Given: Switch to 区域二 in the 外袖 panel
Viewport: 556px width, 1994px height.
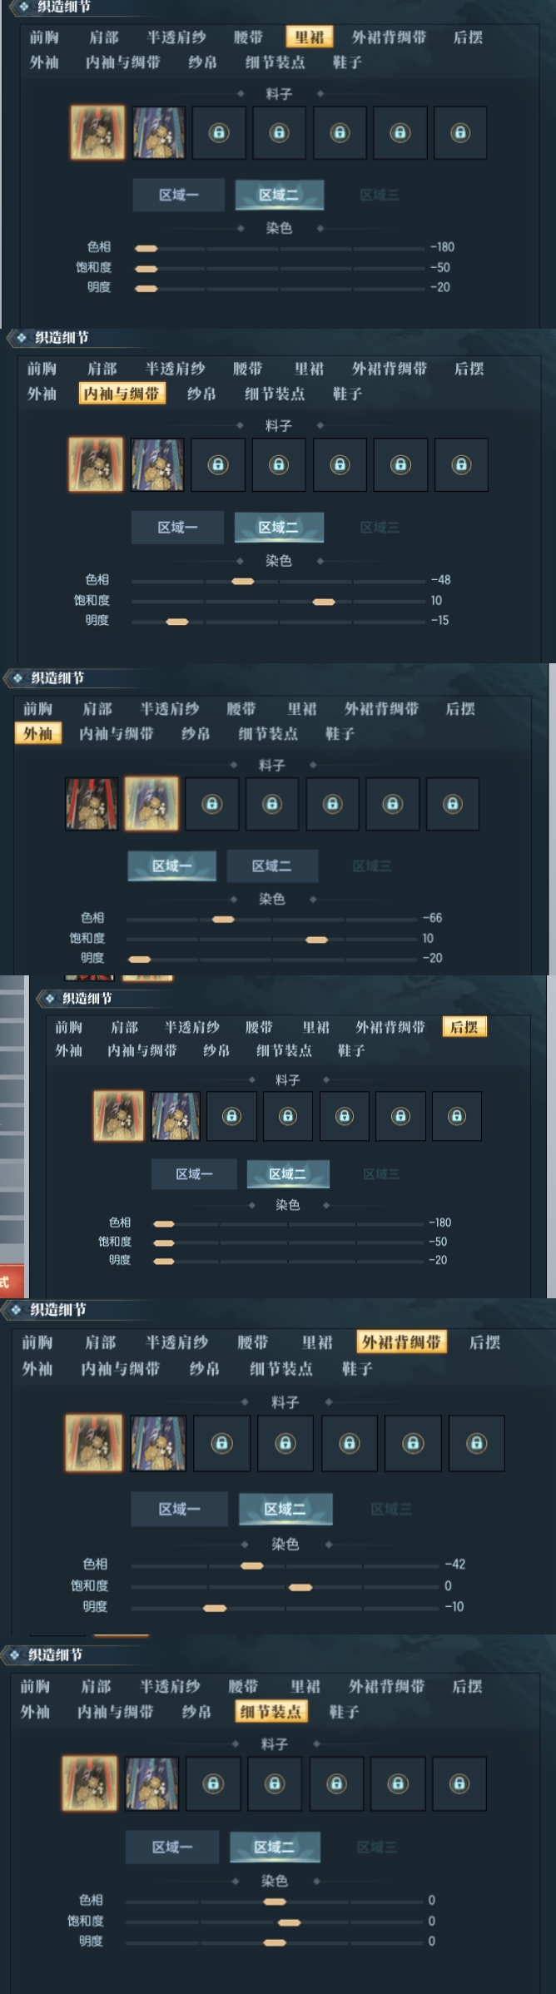Looking at the screenshot, I should (x=272, y=866).
